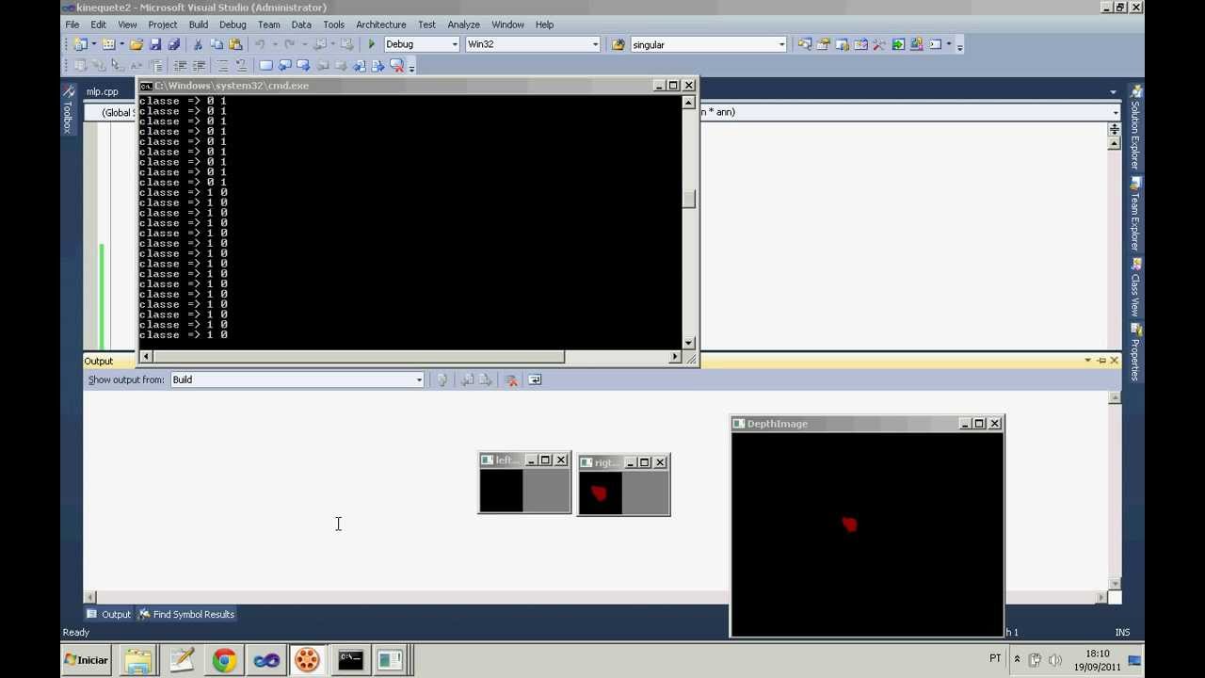The width and height of the screenshot is (1205, 678).
Task: Click the Iniciar start button
Action: [87, 660]
